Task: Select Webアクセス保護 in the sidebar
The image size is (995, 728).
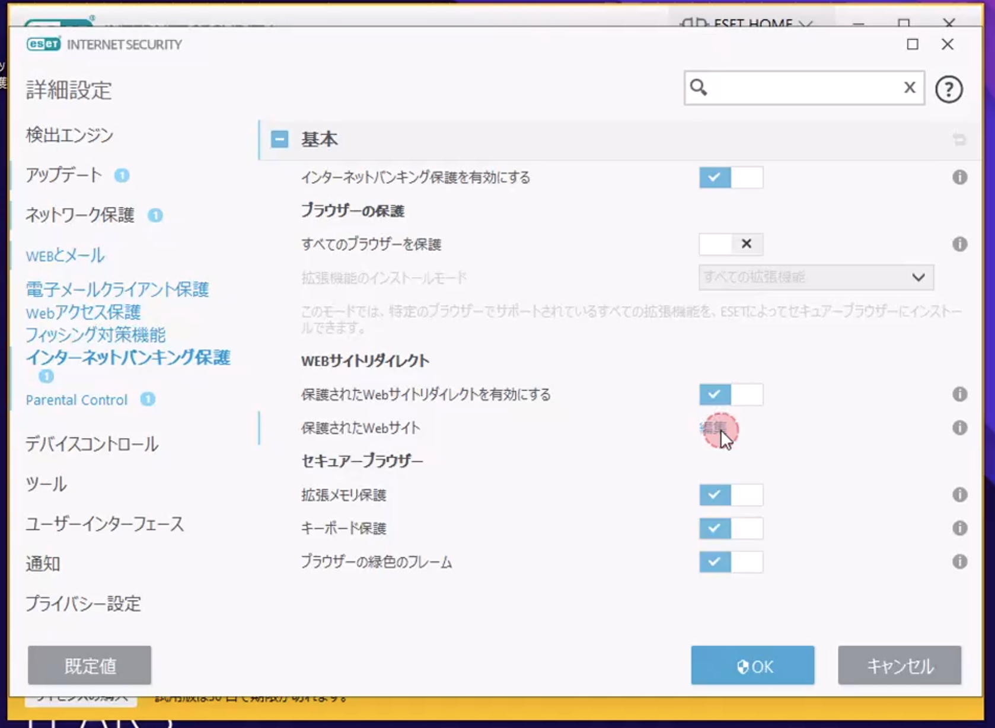Action: pos(83,312)
